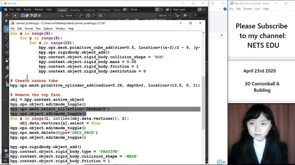Viewport: 295px width, 165px height.
Task: Open IDLE Run menu
Action: [38, 28]
